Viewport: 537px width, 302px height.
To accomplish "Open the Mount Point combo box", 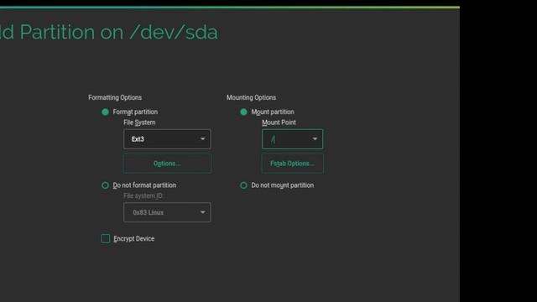I will coord(292,139).
